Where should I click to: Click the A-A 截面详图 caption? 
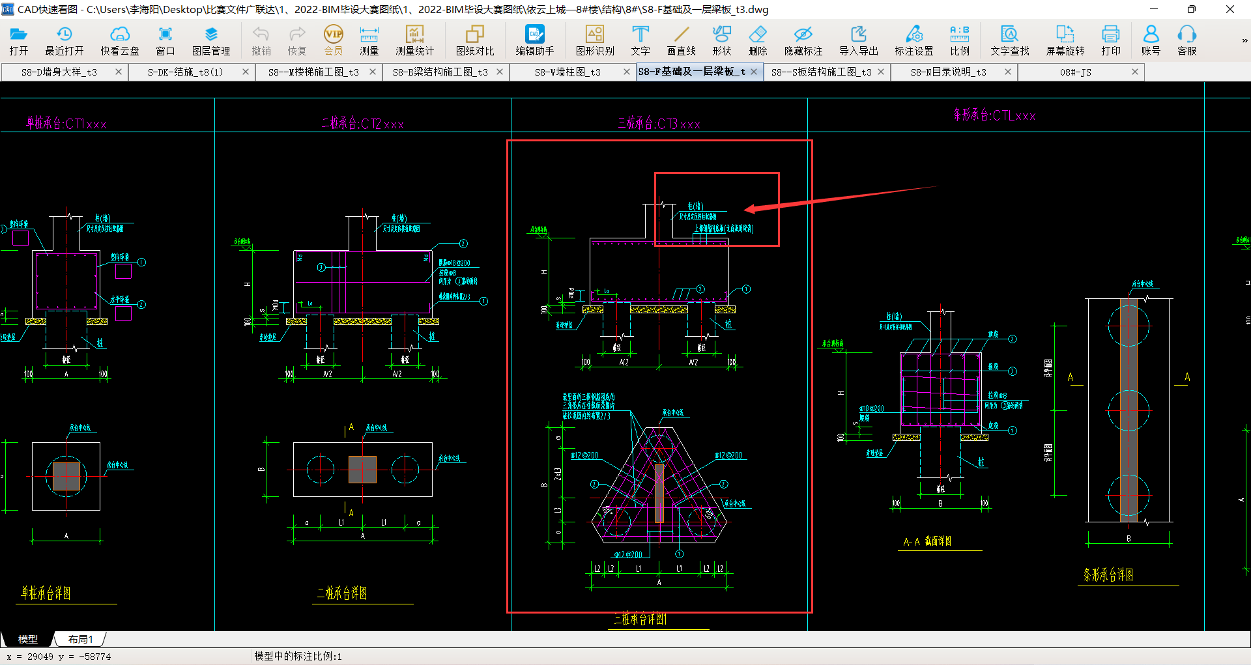[927, 541]
